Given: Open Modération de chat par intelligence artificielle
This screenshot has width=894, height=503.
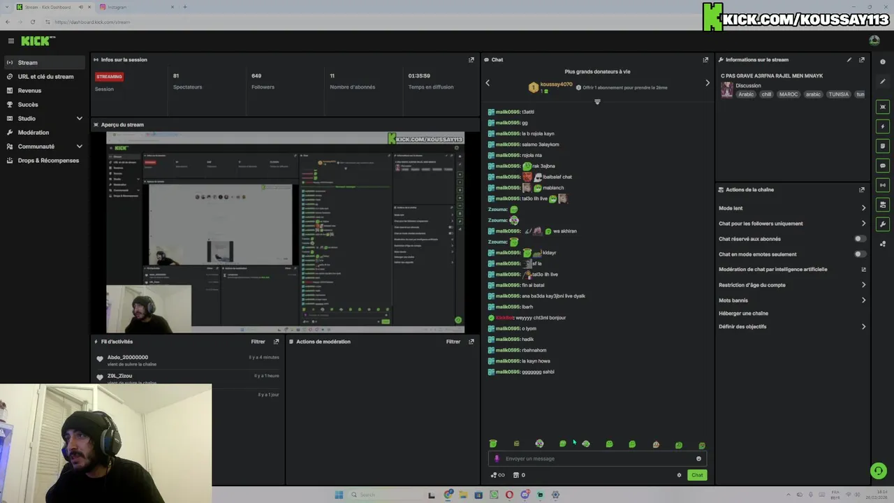Looking at the screenshot, I should tap(792, 269).
